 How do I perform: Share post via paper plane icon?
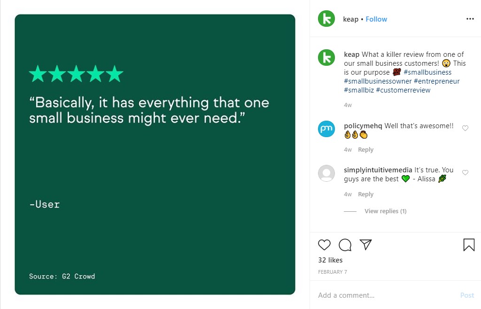[365, 244]
